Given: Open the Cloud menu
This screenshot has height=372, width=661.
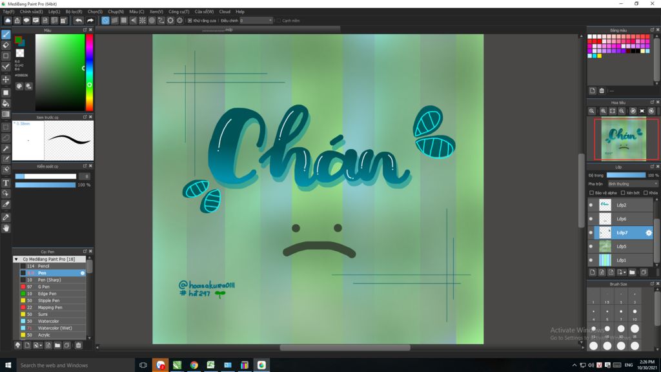Looking at the screenshot, I should 225,12.
